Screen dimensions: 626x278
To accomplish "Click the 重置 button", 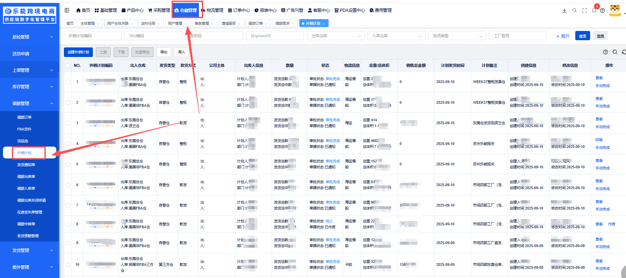I will click(600, 36).
